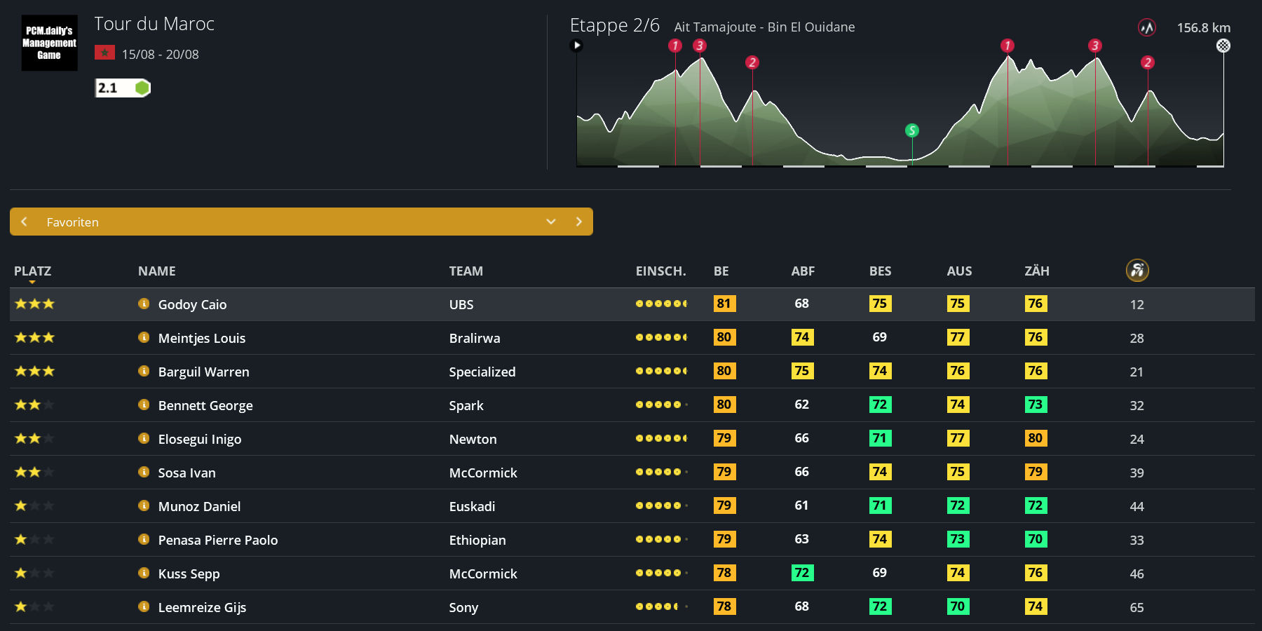
Task: Click the Morocco flag icon
Action: coord(104,53)
